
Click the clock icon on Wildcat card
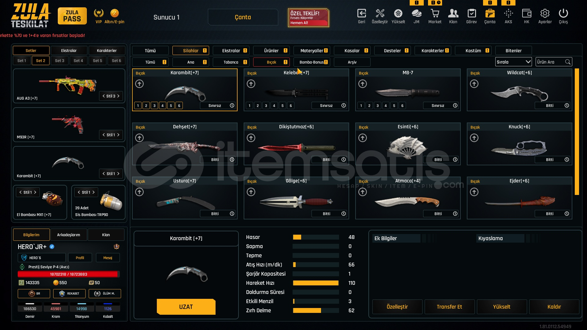(567, 105)
